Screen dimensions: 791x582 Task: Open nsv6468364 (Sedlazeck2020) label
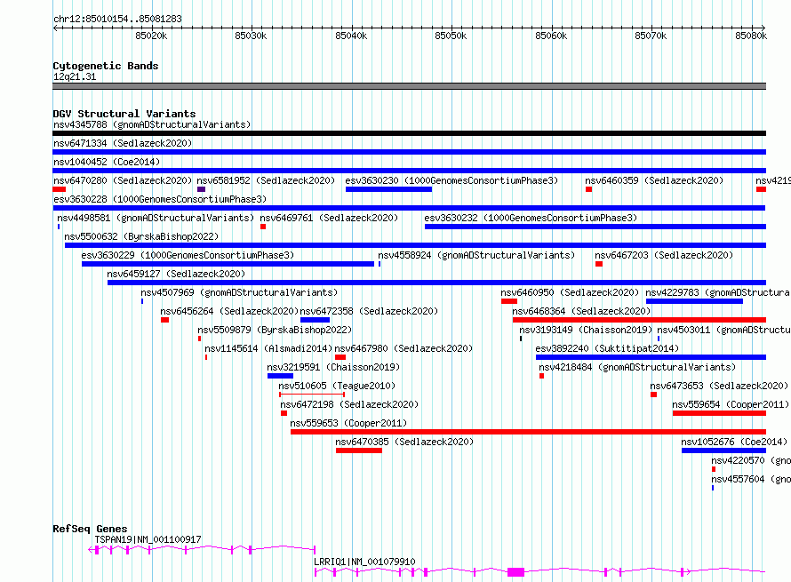tap(581, 311)
